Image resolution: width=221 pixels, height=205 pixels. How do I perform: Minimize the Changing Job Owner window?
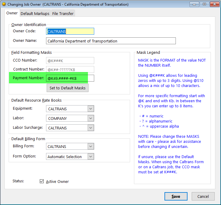point(194,4)
